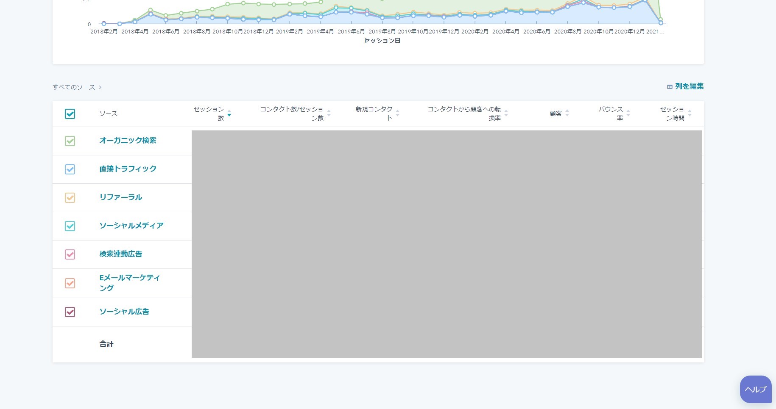Image resolution: width=776 pixels, height=409 pixels.
Task: Click the ソース column header
Action: (109, 113)
